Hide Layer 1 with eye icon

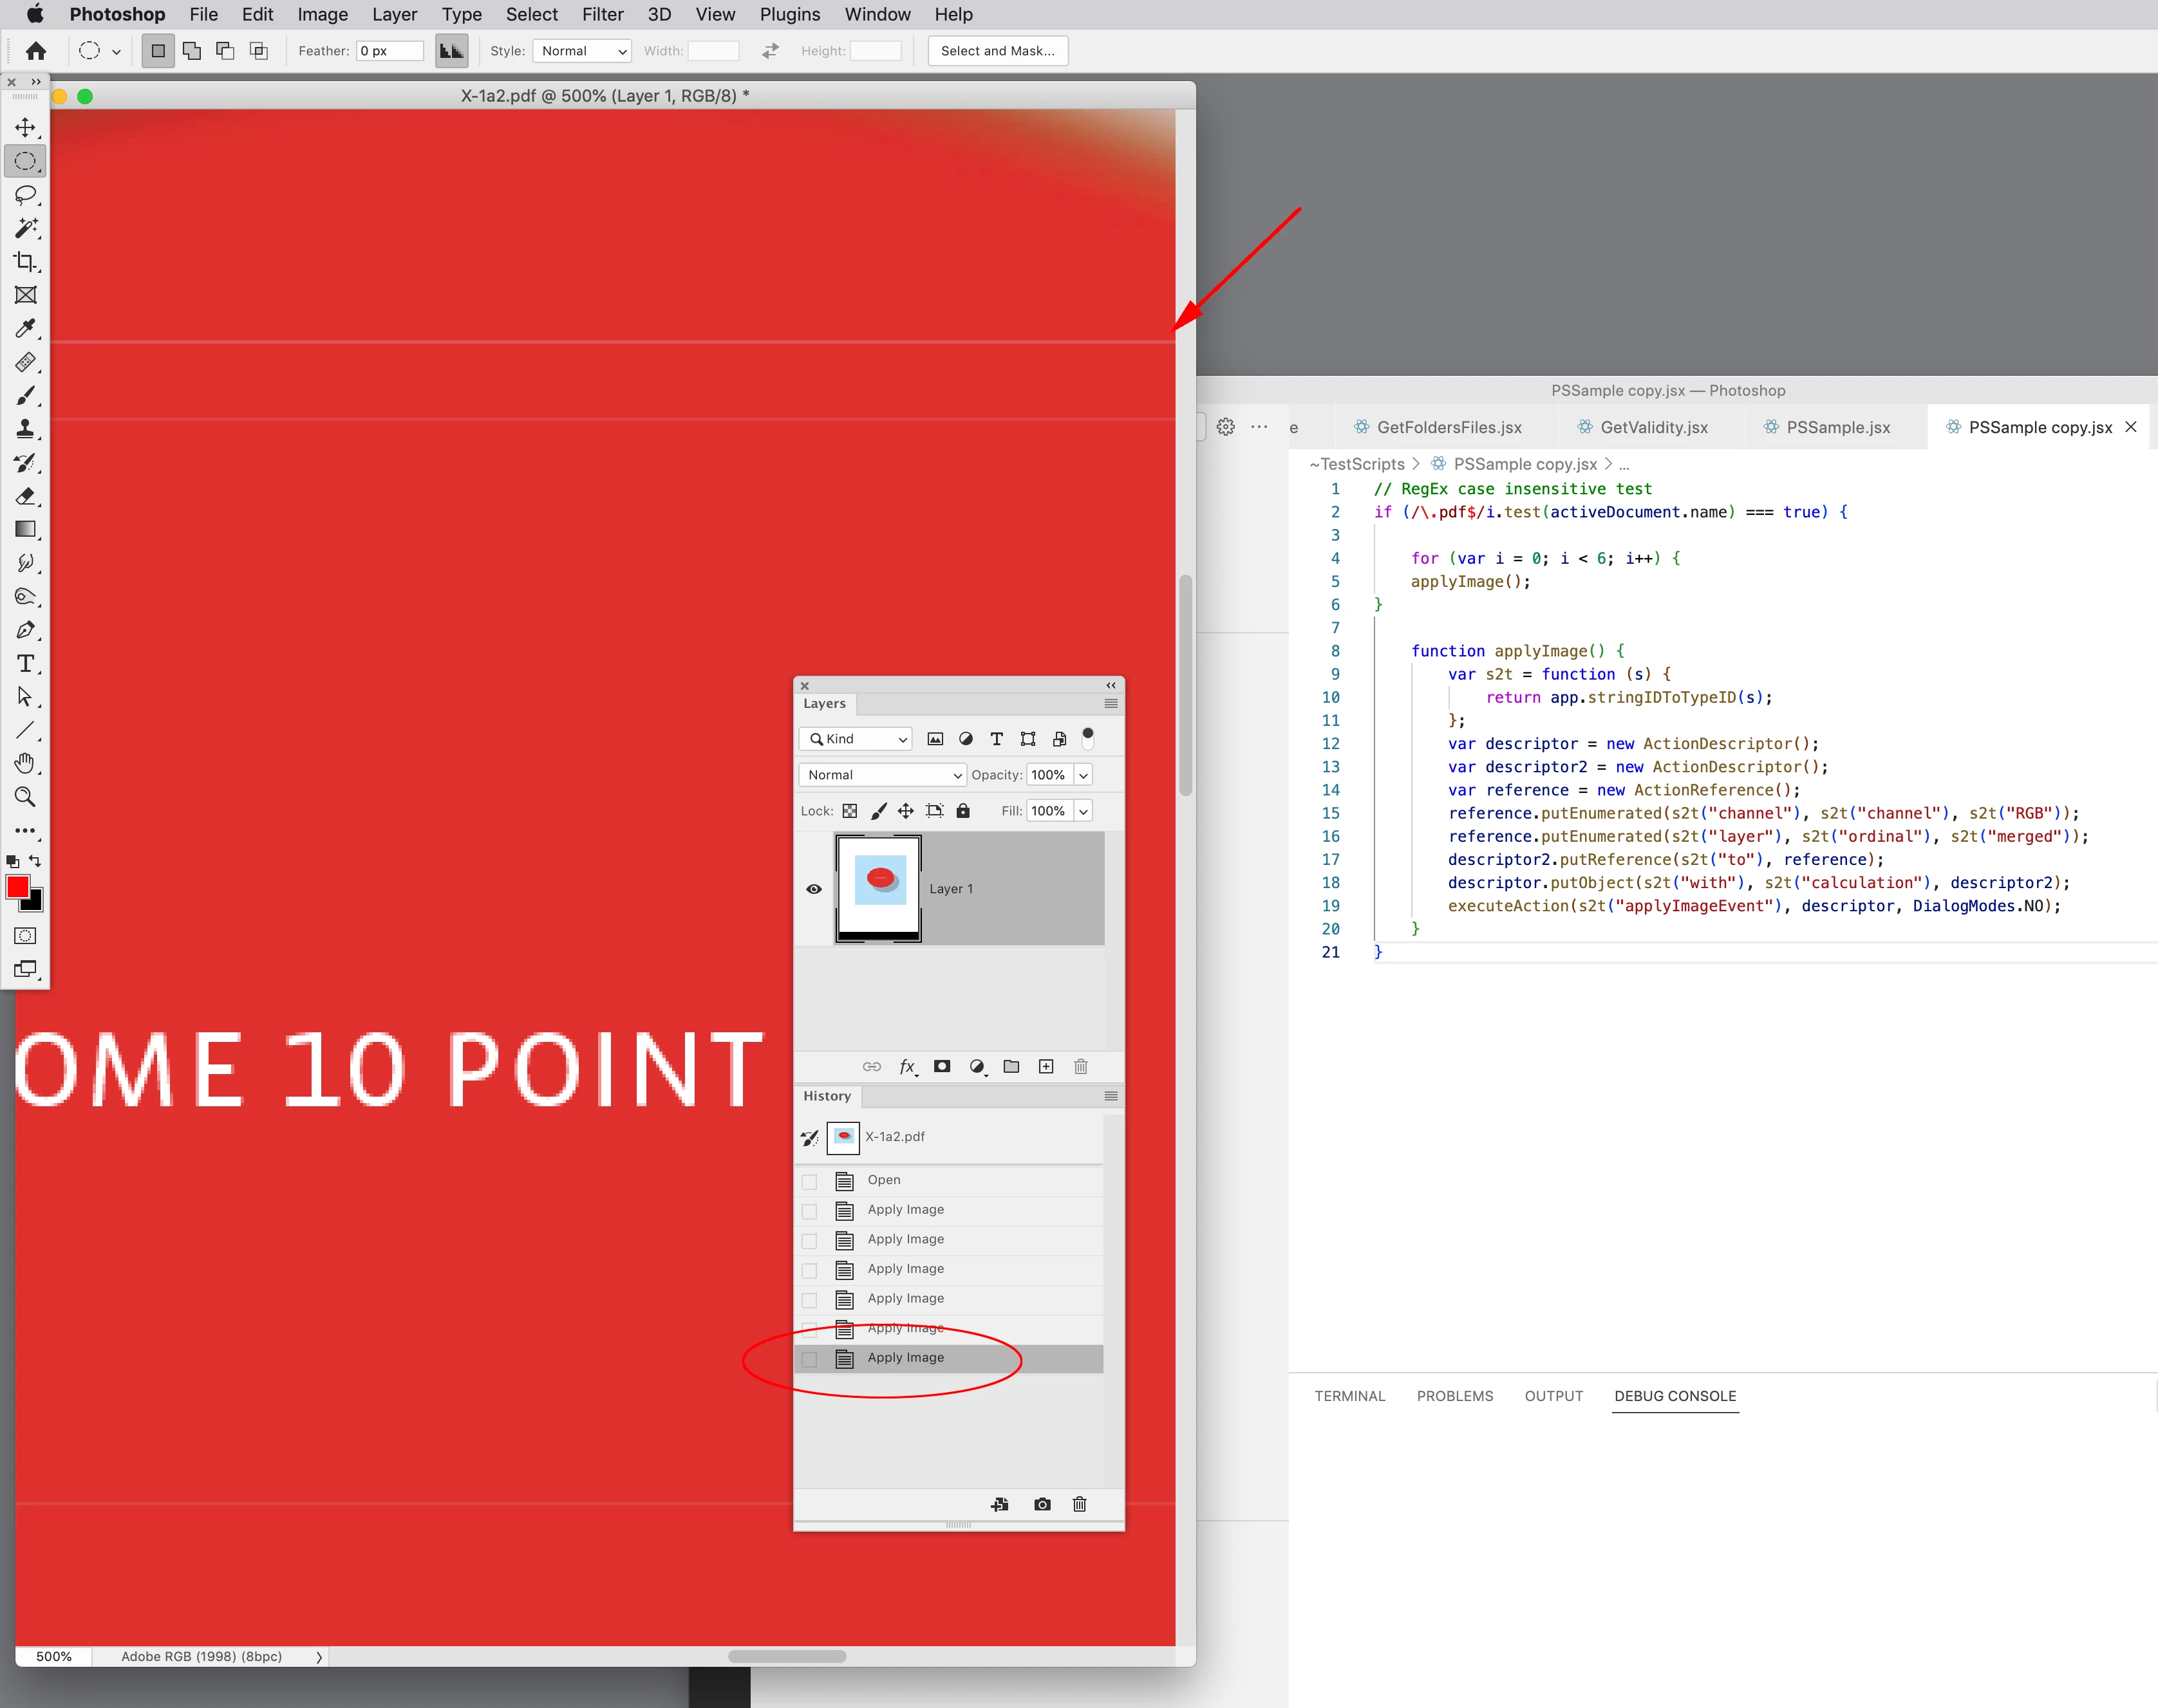pos(813,889)
